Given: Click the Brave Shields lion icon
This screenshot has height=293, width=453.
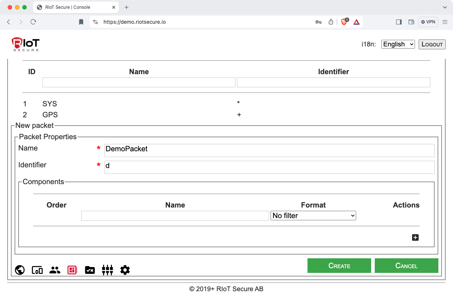Looking at the screenshot, I should pos(344,22).
